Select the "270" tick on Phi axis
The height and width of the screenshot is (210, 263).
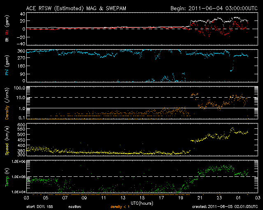[x=21, y=58]
